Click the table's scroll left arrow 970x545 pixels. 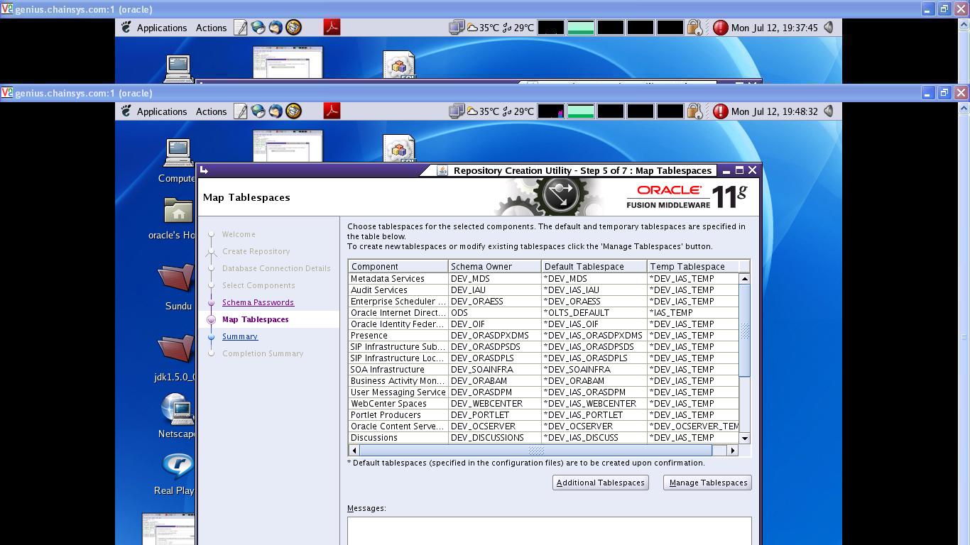point(354,451)
